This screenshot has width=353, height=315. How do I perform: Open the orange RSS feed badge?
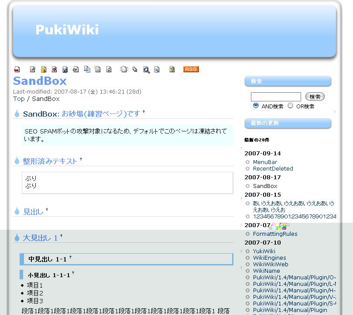pos(191,69)
